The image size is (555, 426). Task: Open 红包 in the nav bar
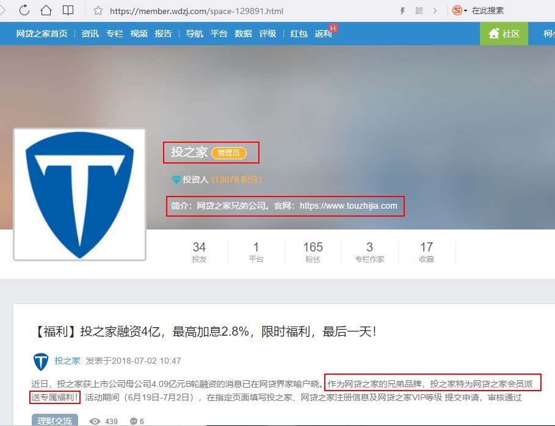[x=299, y=34]
